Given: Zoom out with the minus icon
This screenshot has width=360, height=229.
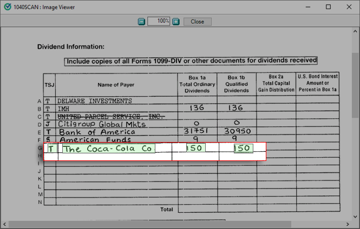Looking at the screenshot, I should coord(141,22).
